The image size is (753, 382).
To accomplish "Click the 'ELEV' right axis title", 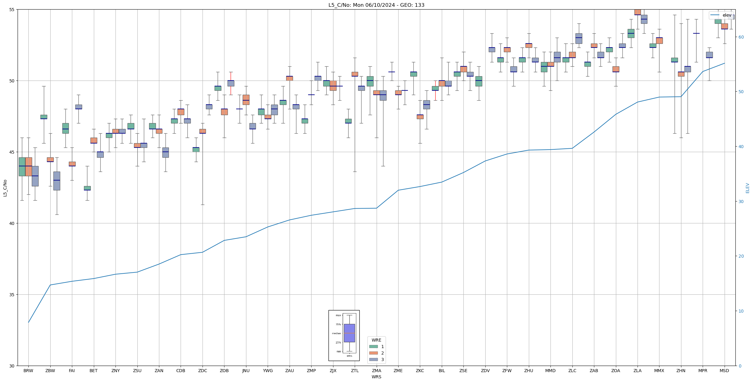I will [747, 188].
